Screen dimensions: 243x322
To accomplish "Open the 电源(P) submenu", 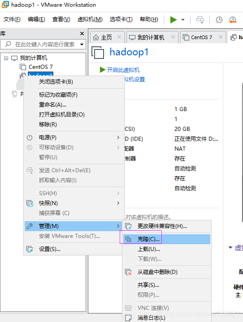I will [74, 138].
